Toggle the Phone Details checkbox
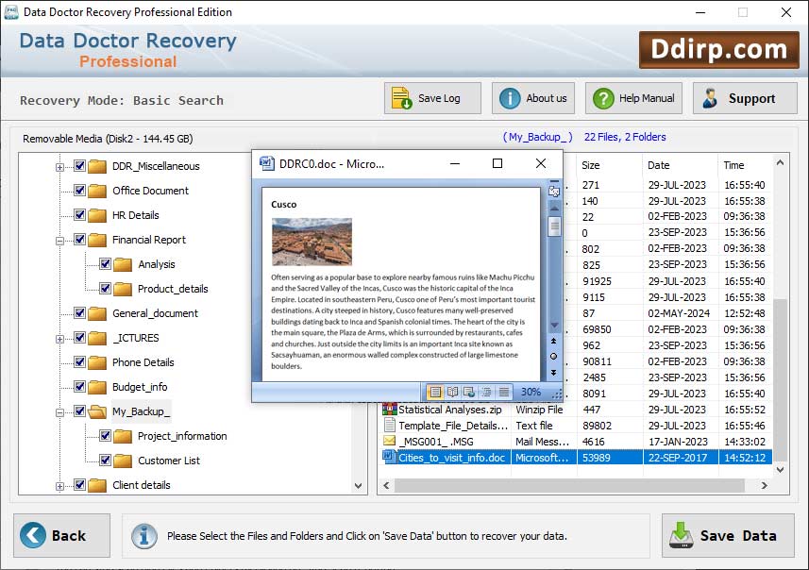Screen dimensions: 809x570 coord(79,362)
